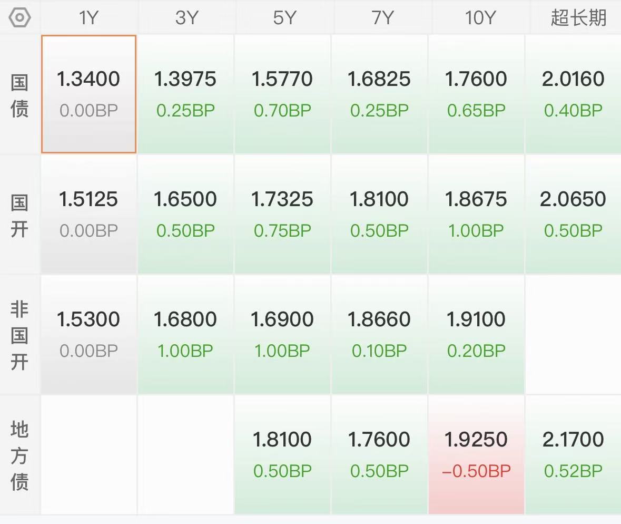This screenshot has height=524, width=621.
Task: Open 非国开 3Y cell 1.6800
Action: 185,335
